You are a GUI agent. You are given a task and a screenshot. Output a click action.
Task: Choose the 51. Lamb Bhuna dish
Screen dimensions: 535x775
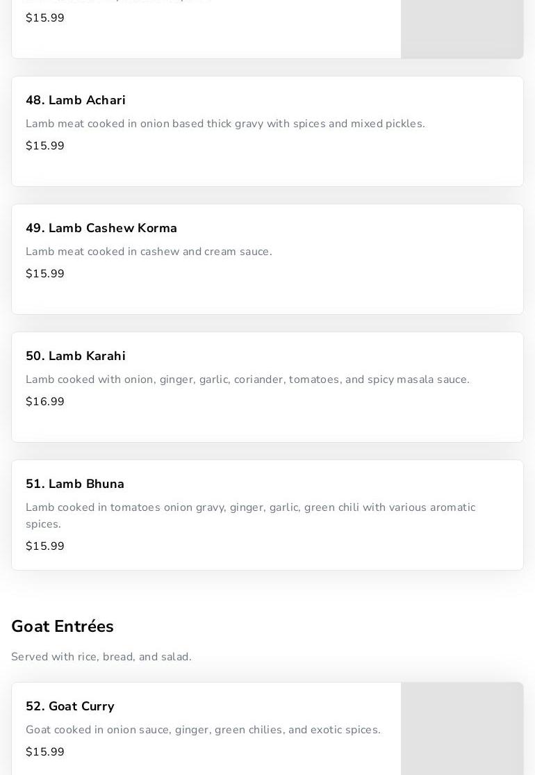click(x=267, y=515)
